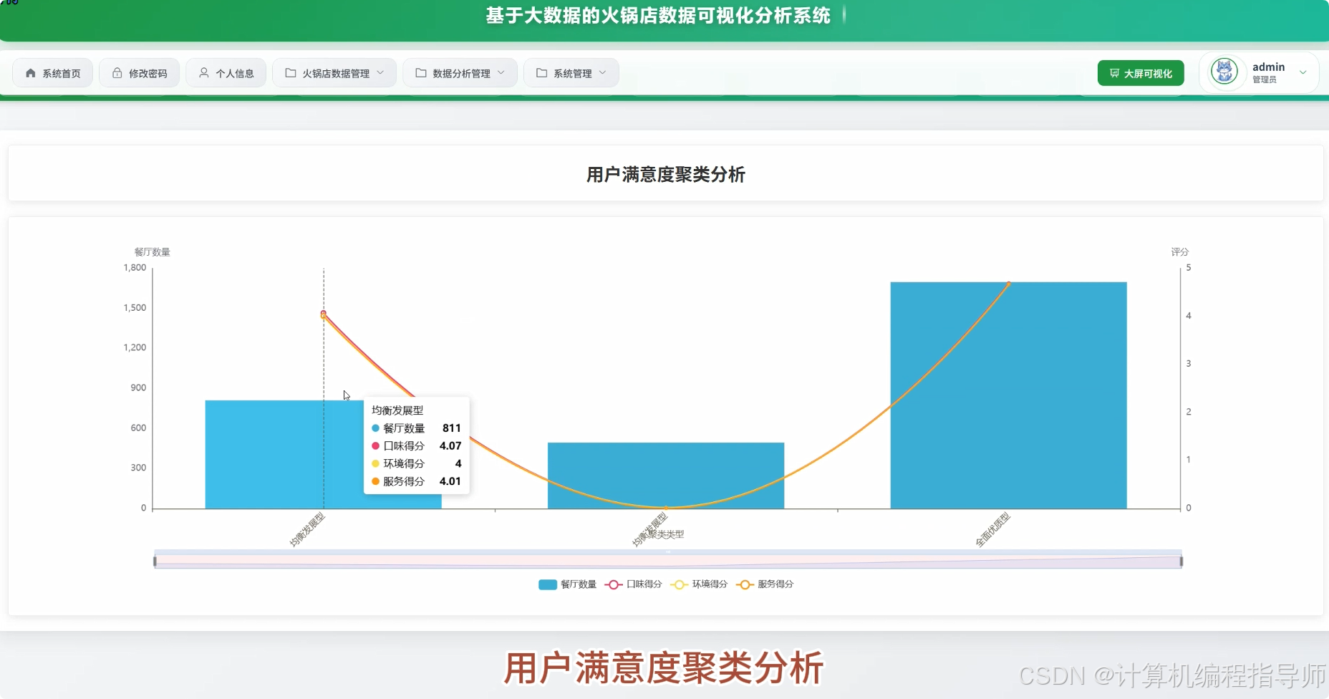Click the 管理员 role label
Screen dimensions: 1329x699
1265,79
